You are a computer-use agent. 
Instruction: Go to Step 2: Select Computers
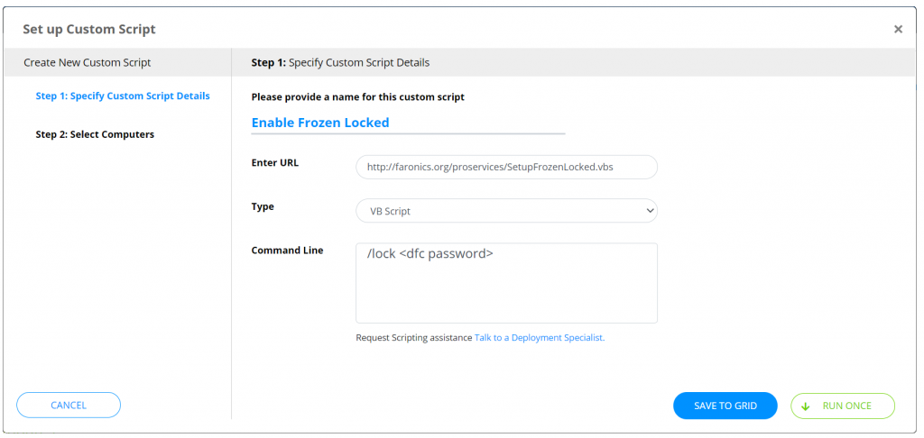tap(95, 134)
